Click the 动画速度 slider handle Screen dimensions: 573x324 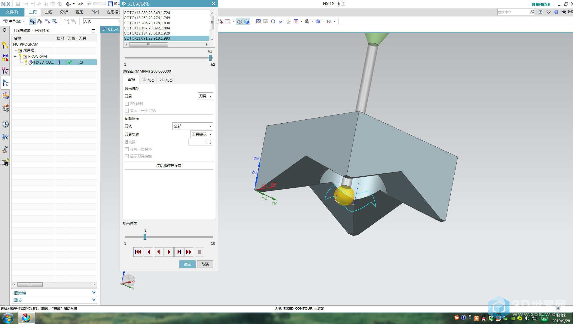click(x=145, y=237)
